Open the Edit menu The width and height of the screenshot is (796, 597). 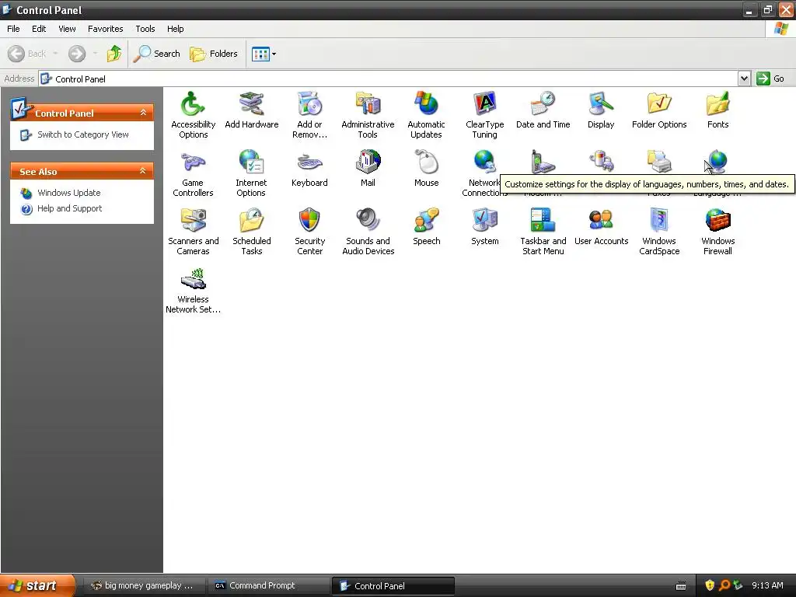[39, 29]
